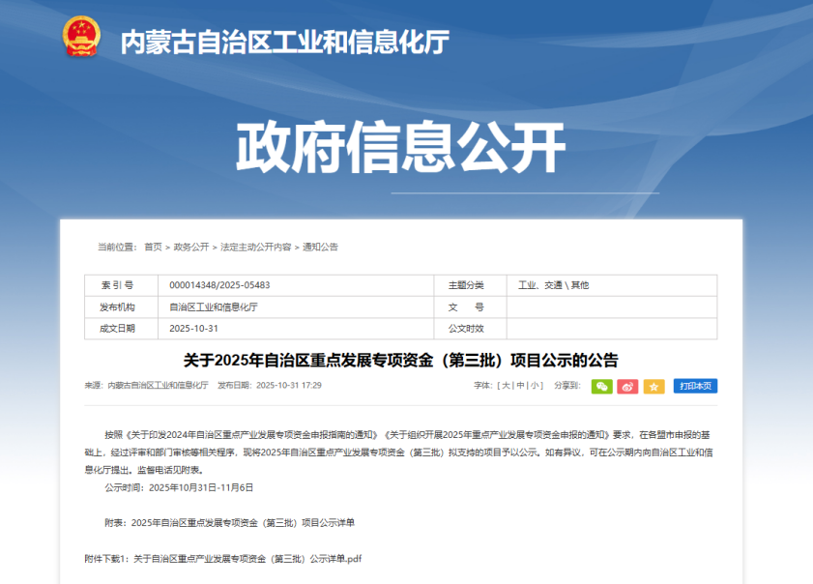Click the national emblem logo

click(81, 39)
